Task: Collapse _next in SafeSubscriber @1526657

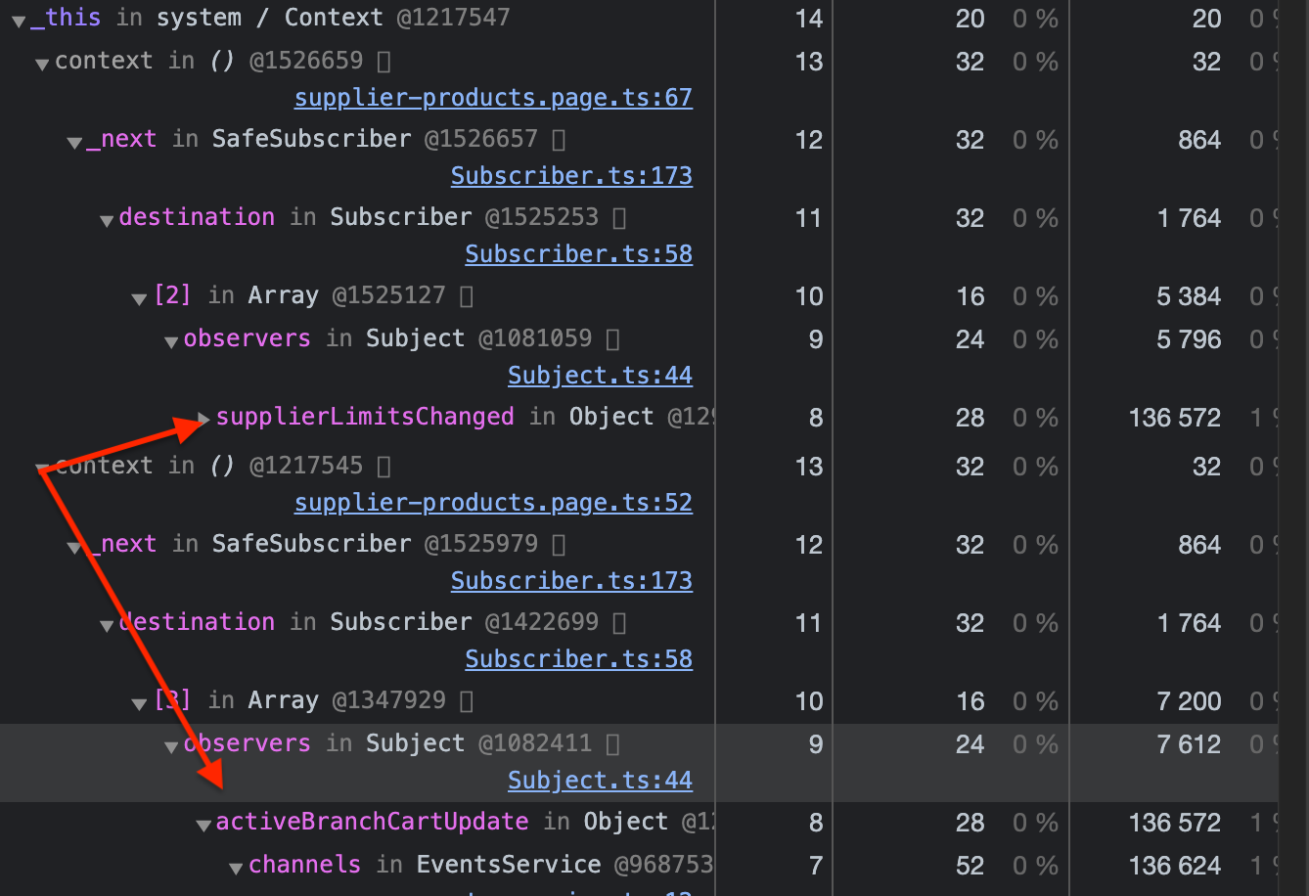Action: 74,143
